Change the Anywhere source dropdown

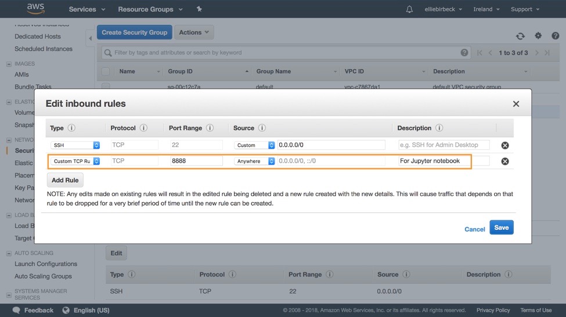click(x=254, y=161)
